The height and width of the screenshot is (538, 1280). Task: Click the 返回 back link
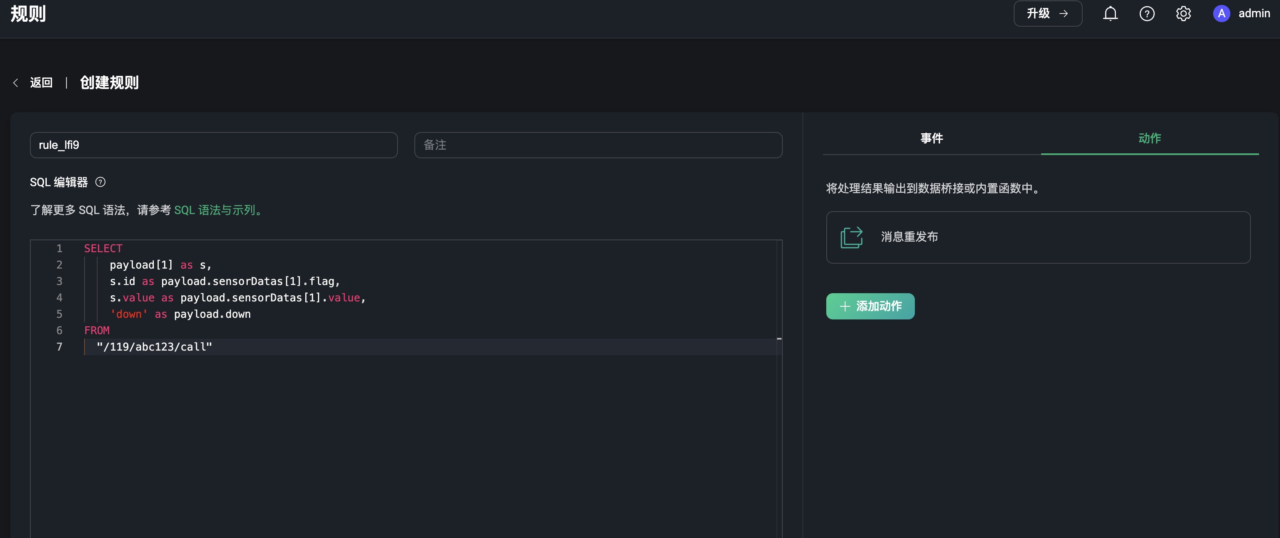tap(41, 82)
